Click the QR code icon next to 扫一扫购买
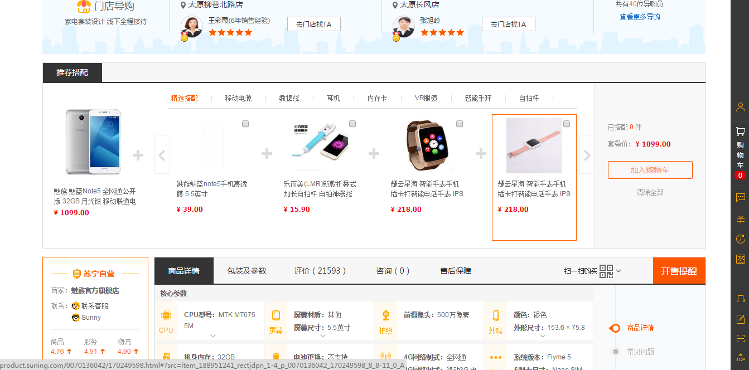Image resolution: width=749 pixels, height=370 pixels. (606, 271)
